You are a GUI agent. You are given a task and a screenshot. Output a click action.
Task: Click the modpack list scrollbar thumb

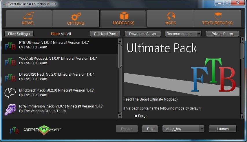(120, 55)
